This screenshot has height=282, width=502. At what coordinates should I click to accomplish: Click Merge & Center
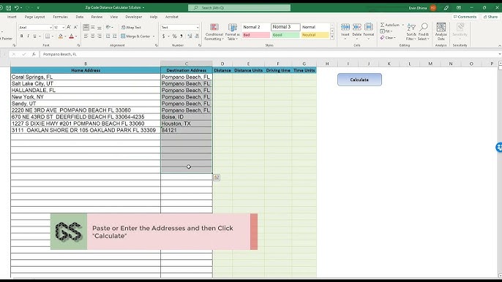click(x=135, y=37)
